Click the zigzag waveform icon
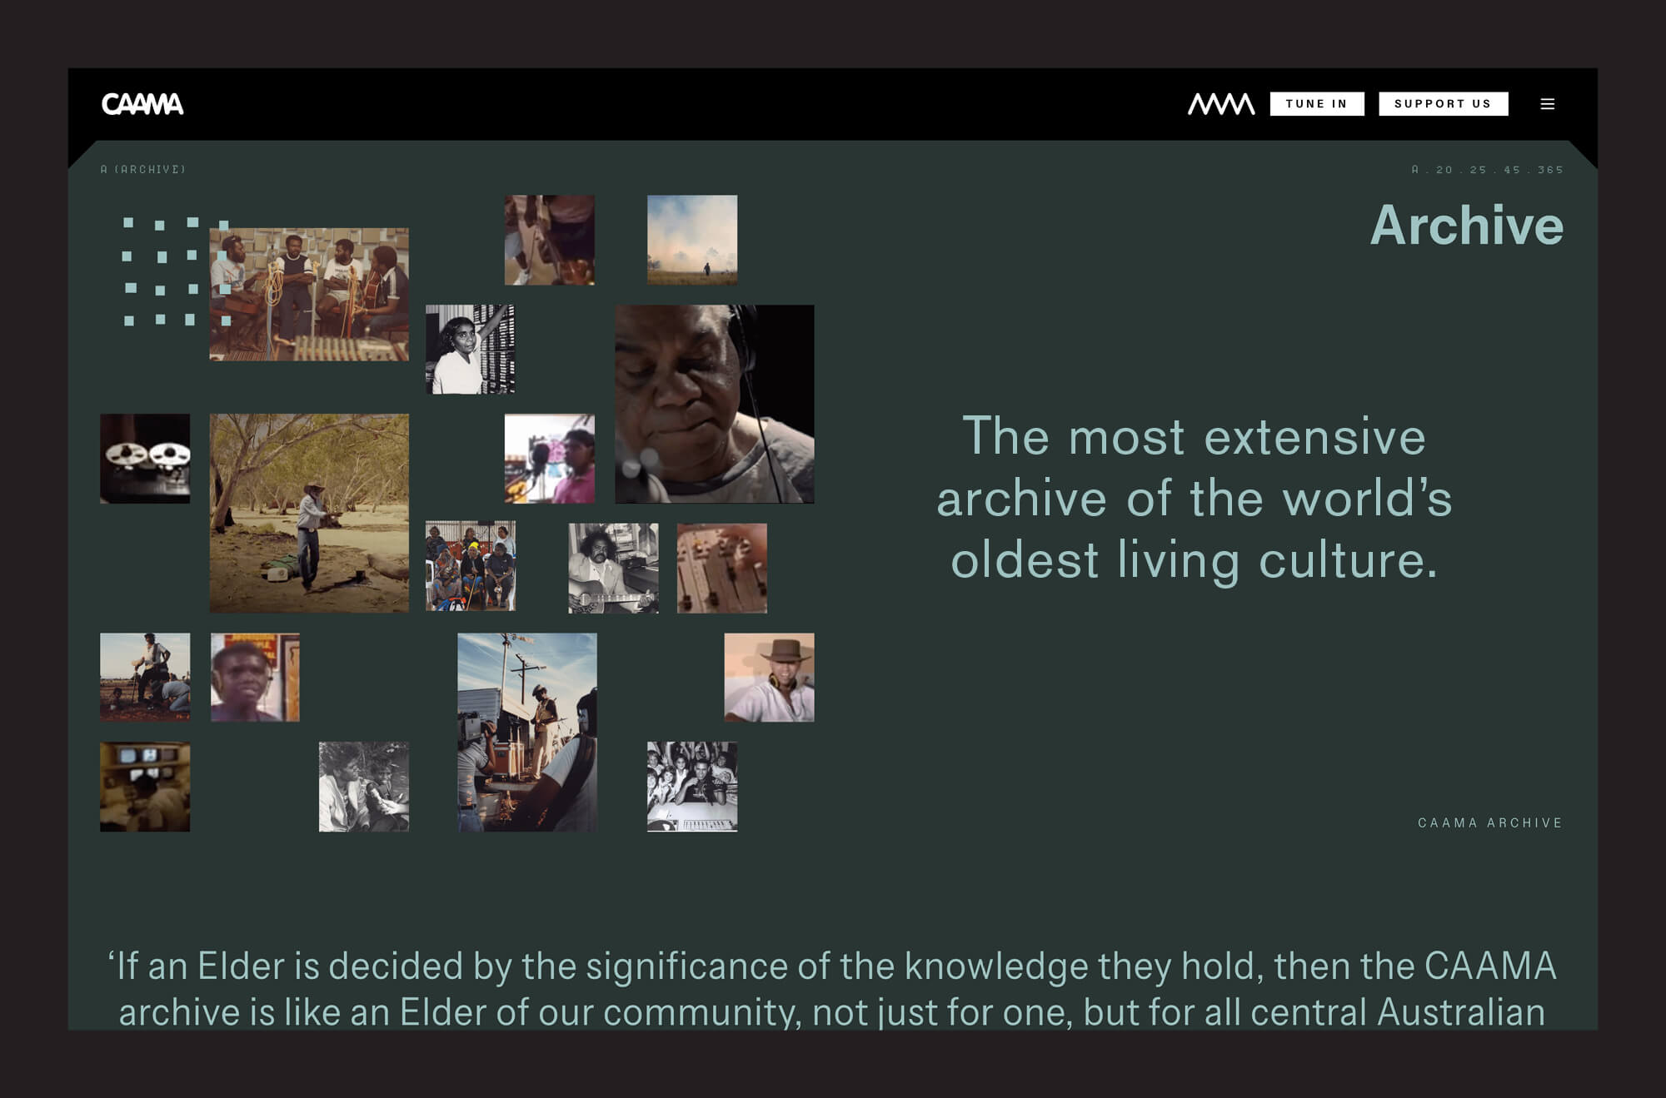 (x=1221, y=104)
